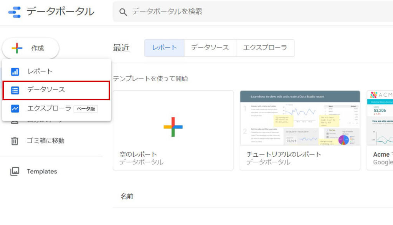Open ゴミ箱に移動 in the sidebar
Viewport: 393px width, 225px height.
[x=45, y=141]
